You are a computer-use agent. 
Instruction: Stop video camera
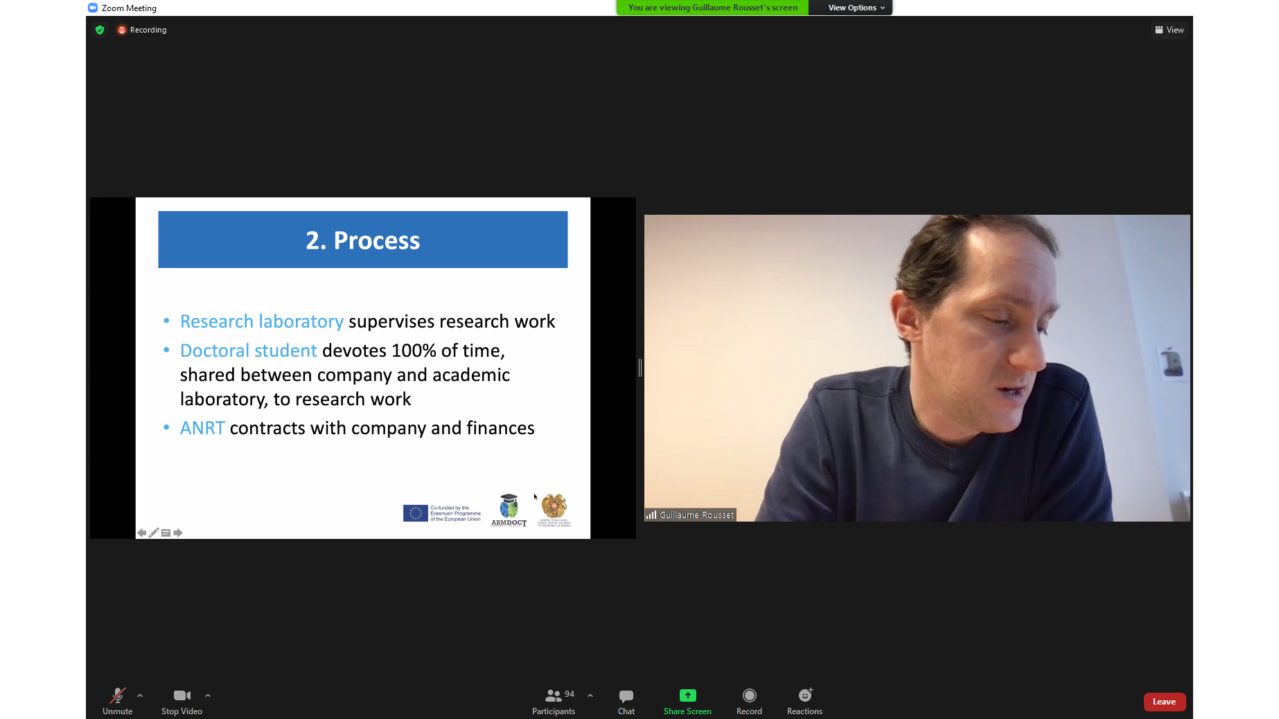182,701
